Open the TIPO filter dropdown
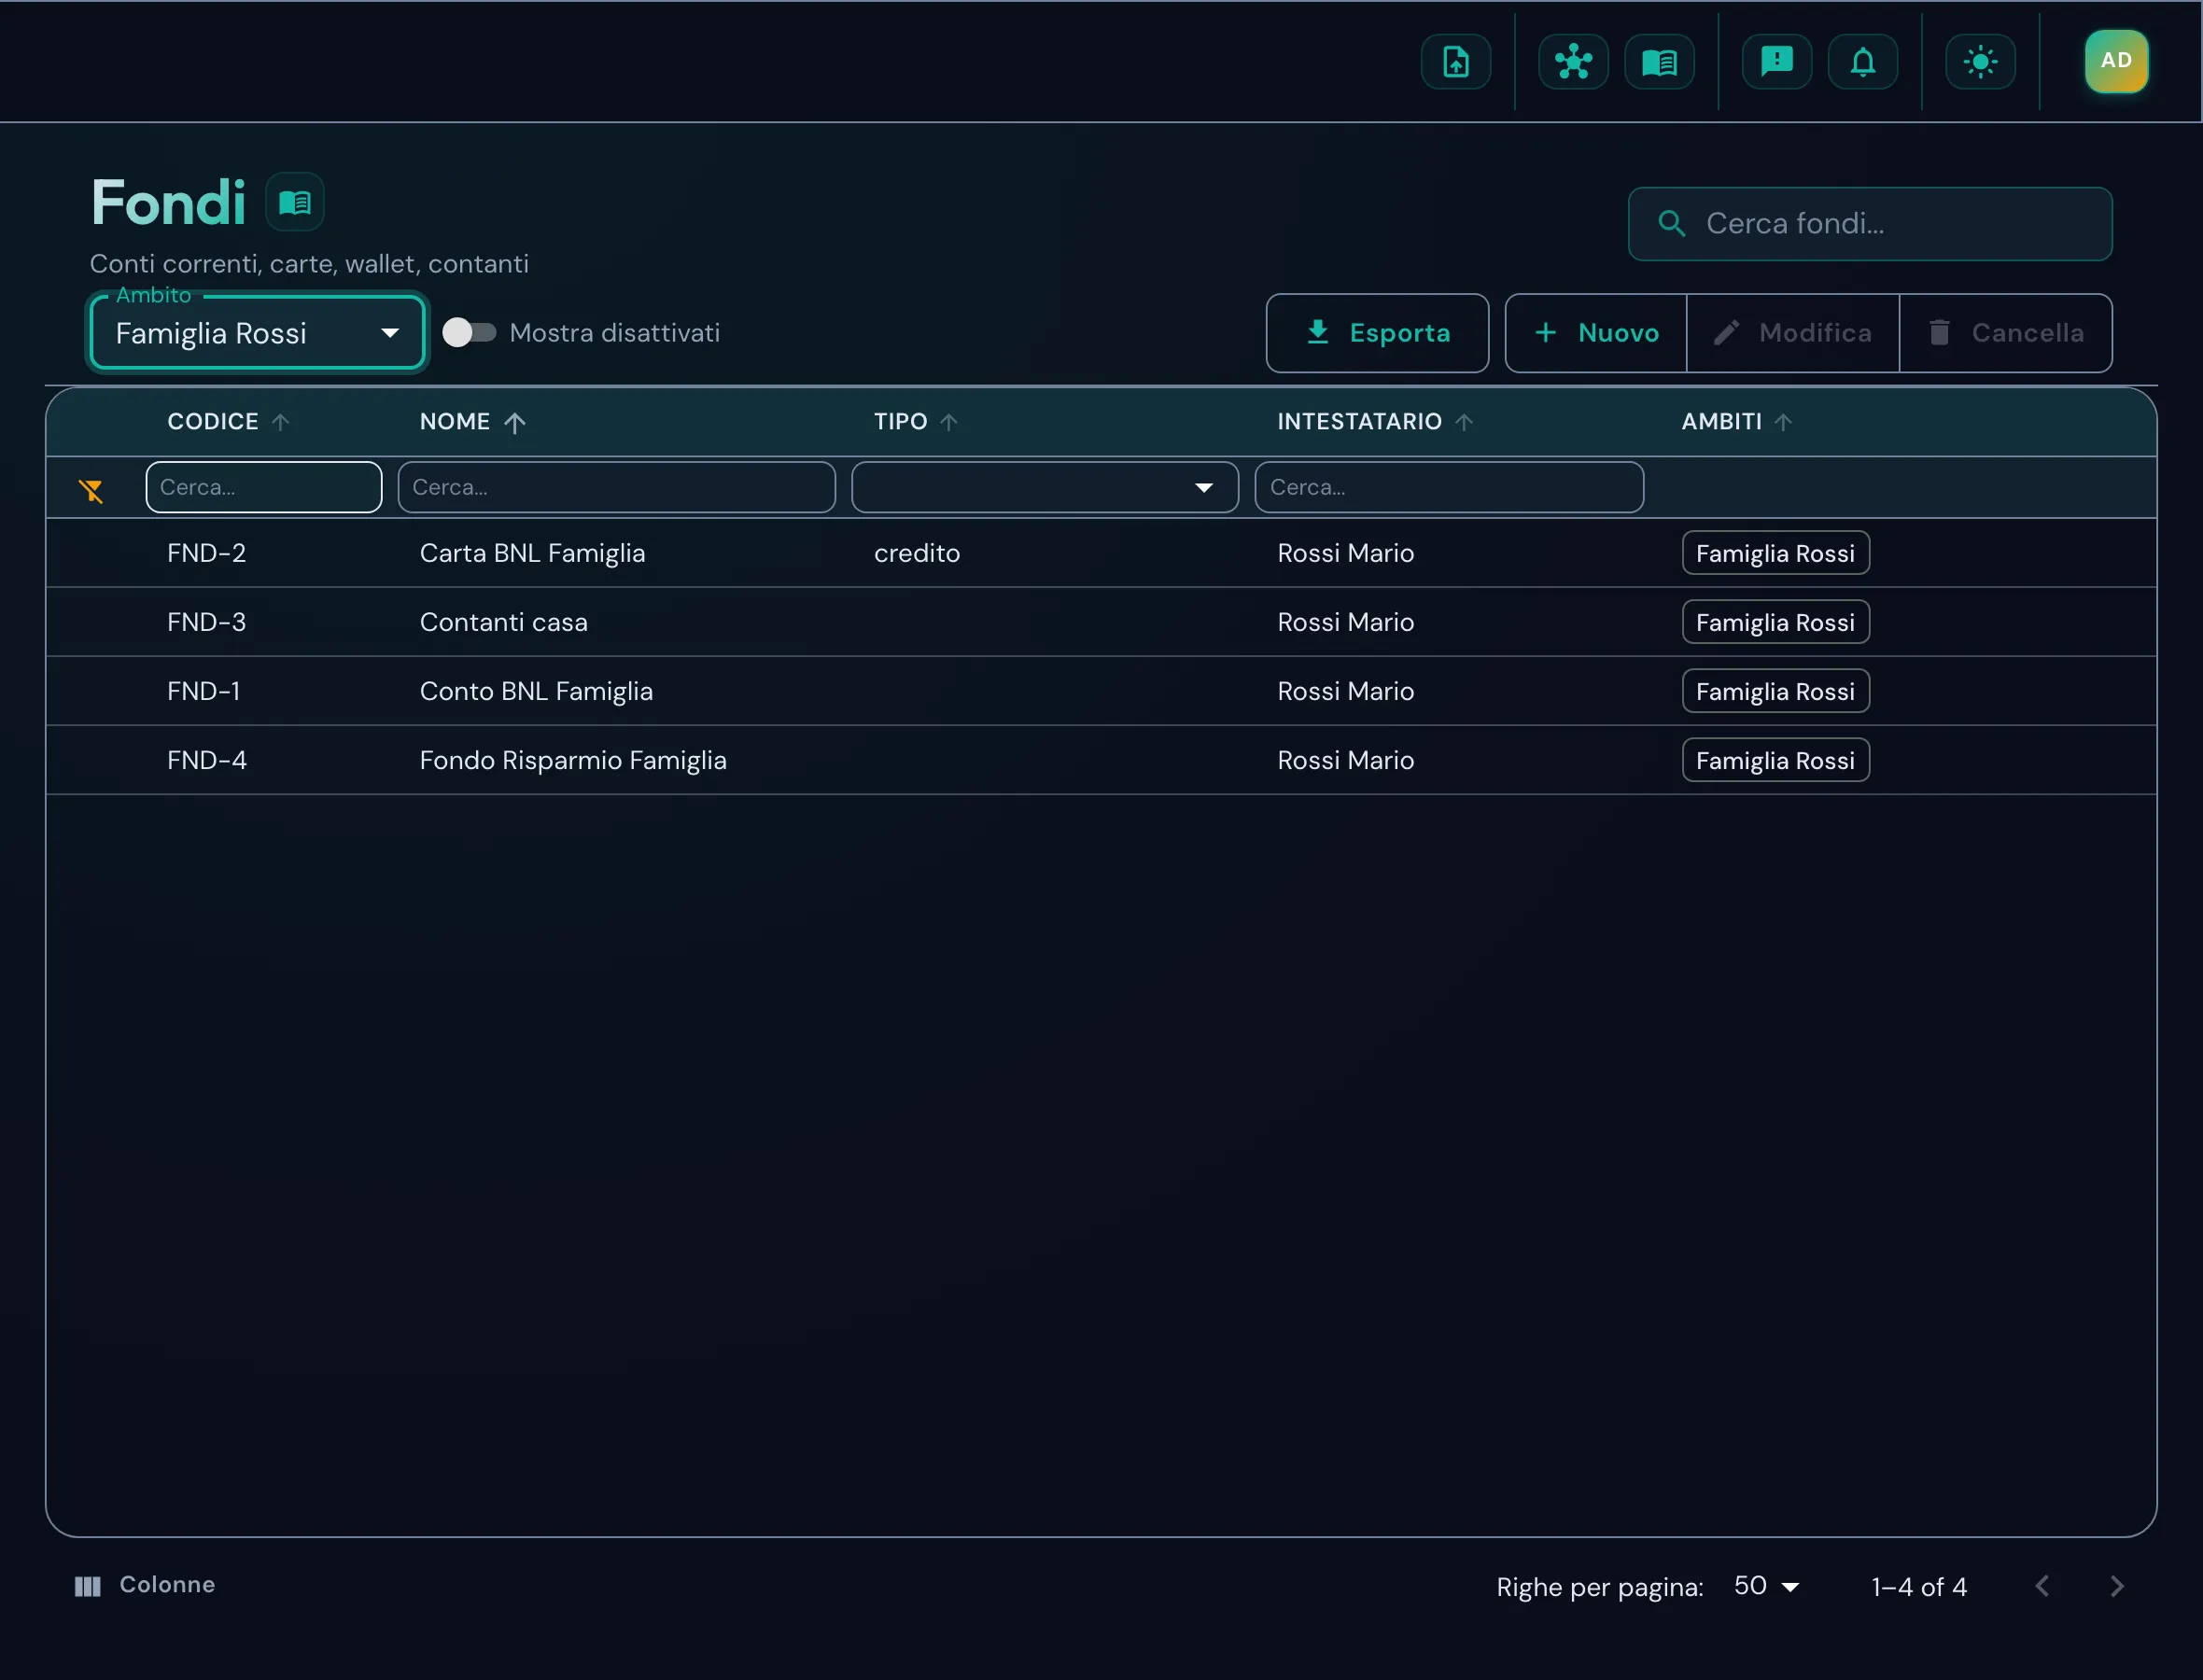 tap(1045, 487)
